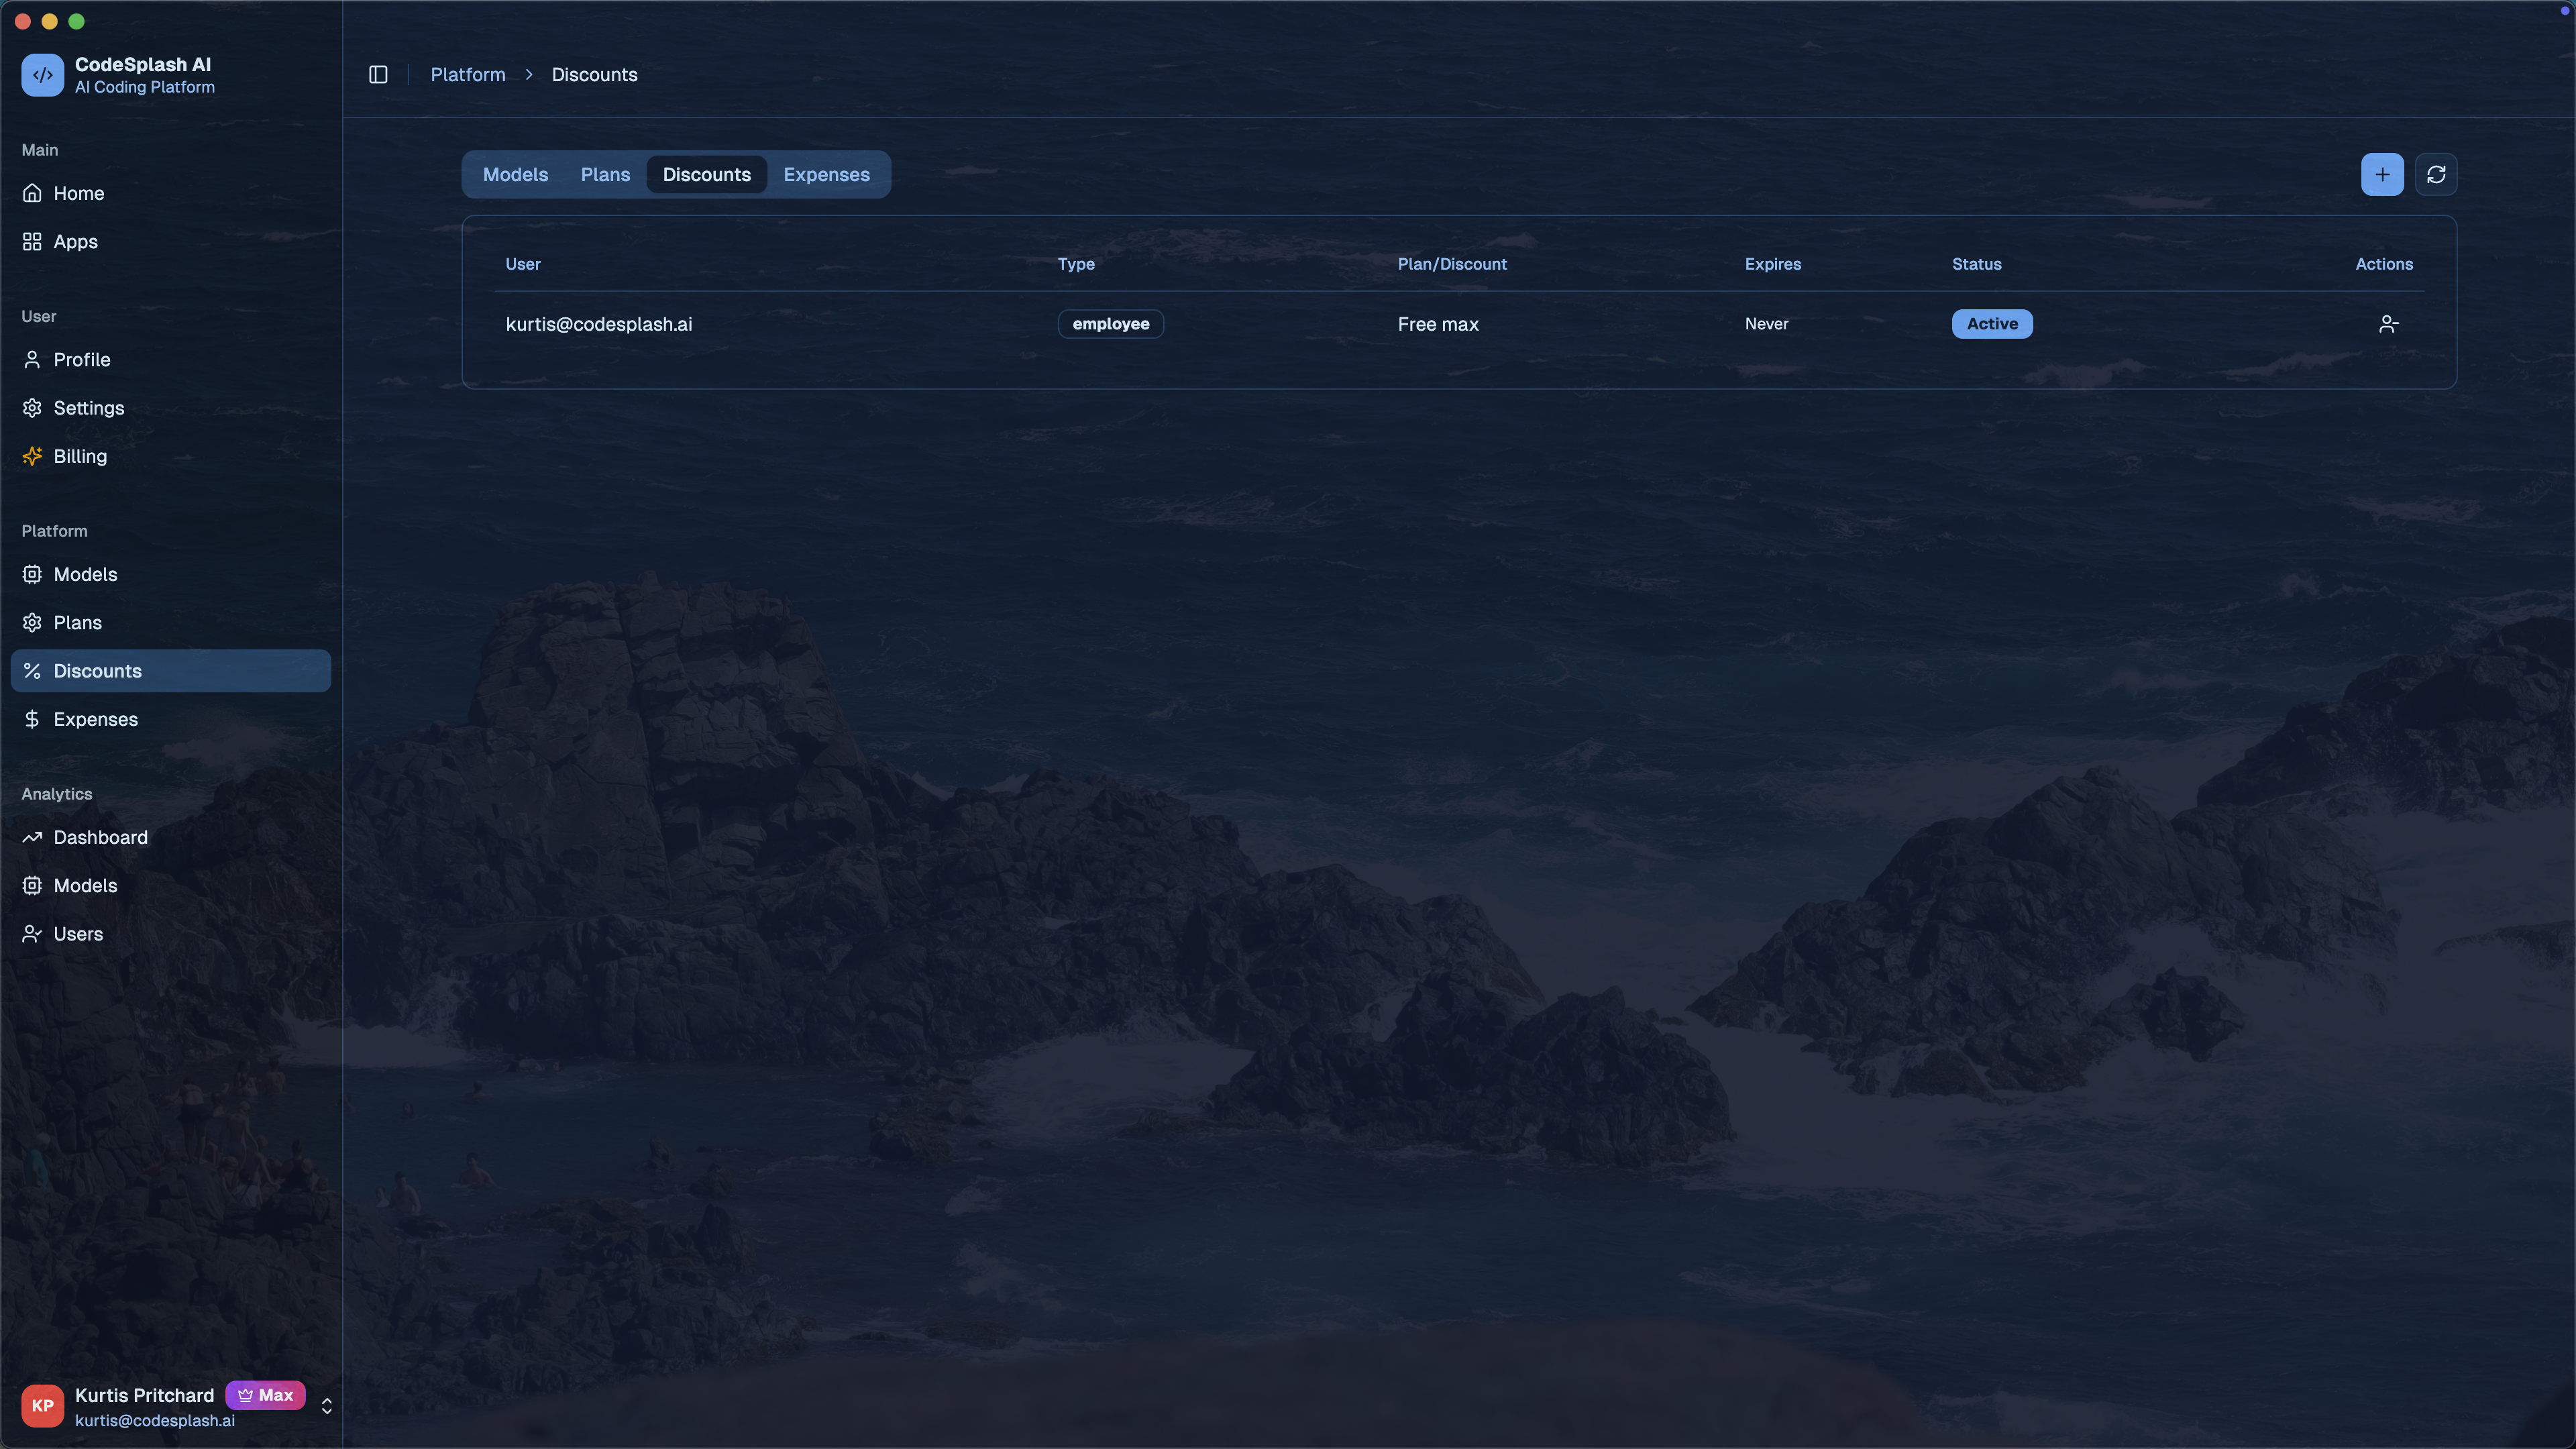The width and height of the screenshot is (2576, 1449).
Task: Click the Active status badge
Action: tap(1991, 324)
